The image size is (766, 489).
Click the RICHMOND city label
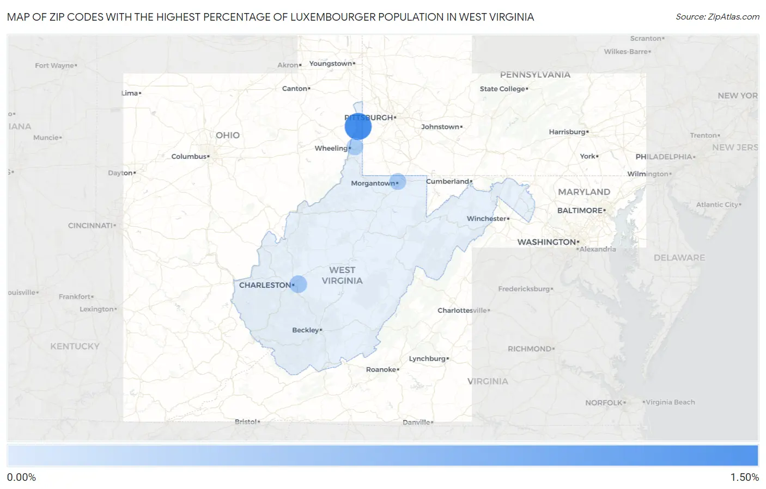click(x=530, y=349)
